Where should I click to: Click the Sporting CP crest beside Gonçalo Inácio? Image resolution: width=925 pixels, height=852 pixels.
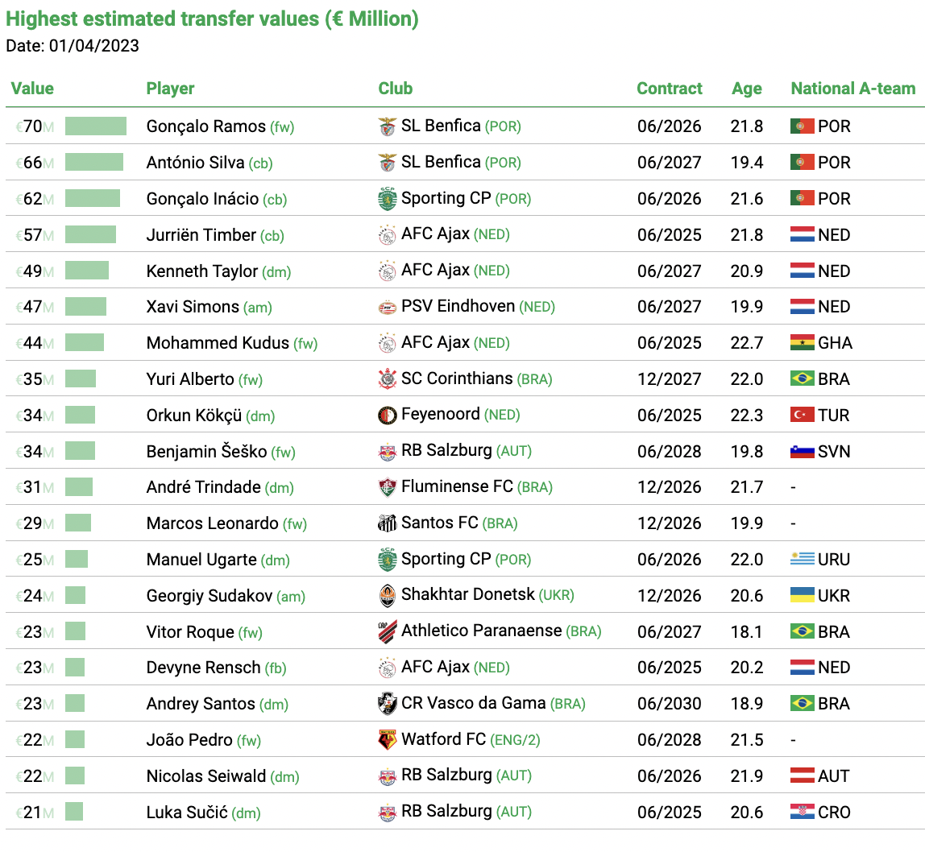(x=387, y=199)
